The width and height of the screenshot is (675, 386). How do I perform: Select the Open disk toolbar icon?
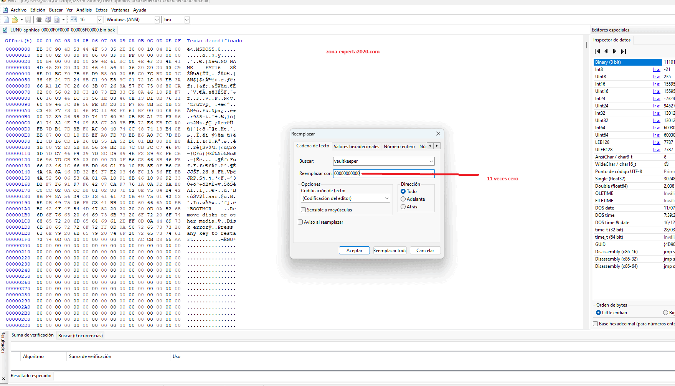[x=48, y=19]
